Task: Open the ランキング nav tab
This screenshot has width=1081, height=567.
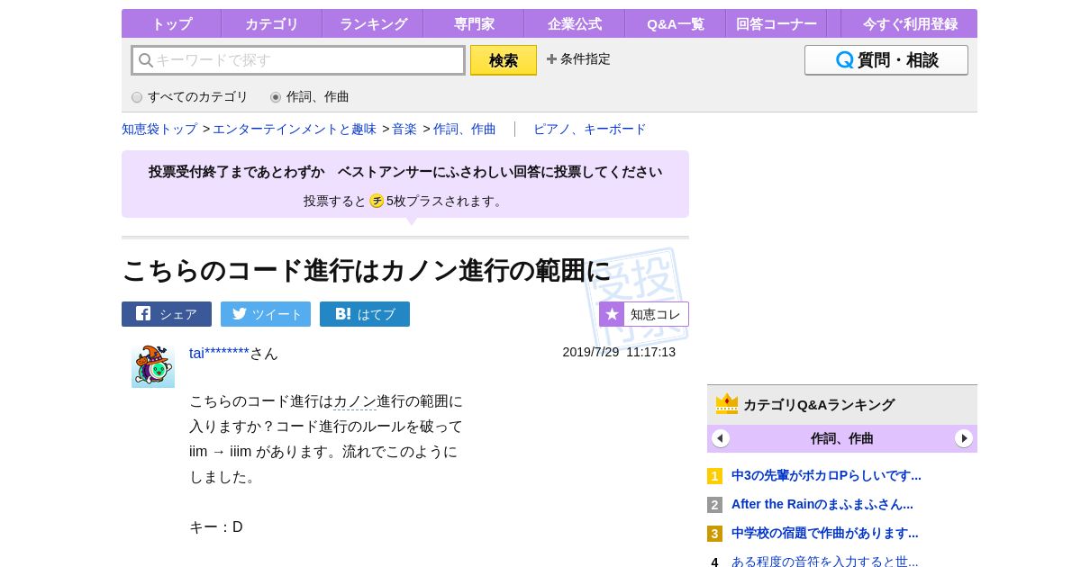Action: click(372, 23)
